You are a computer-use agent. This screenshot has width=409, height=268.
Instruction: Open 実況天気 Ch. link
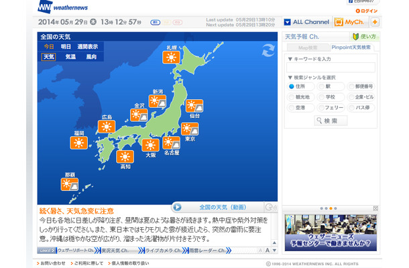pos(115,251)
